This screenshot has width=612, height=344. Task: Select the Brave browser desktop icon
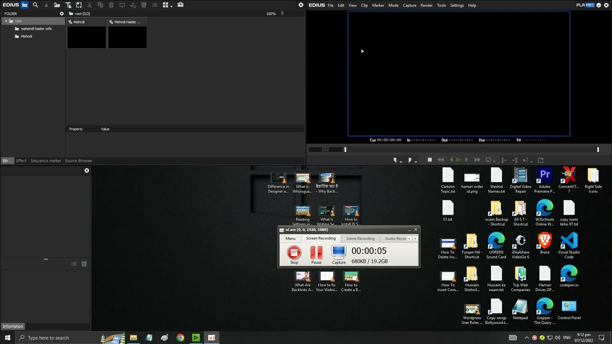[545, 244]
